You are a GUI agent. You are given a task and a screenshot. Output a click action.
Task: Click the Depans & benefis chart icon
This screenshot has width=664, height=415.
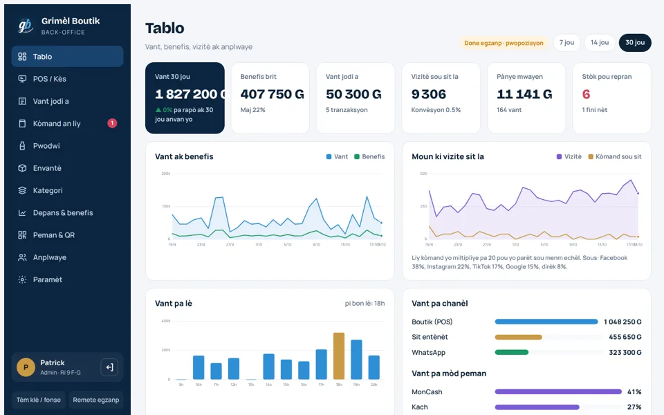[x=22, y=212]
